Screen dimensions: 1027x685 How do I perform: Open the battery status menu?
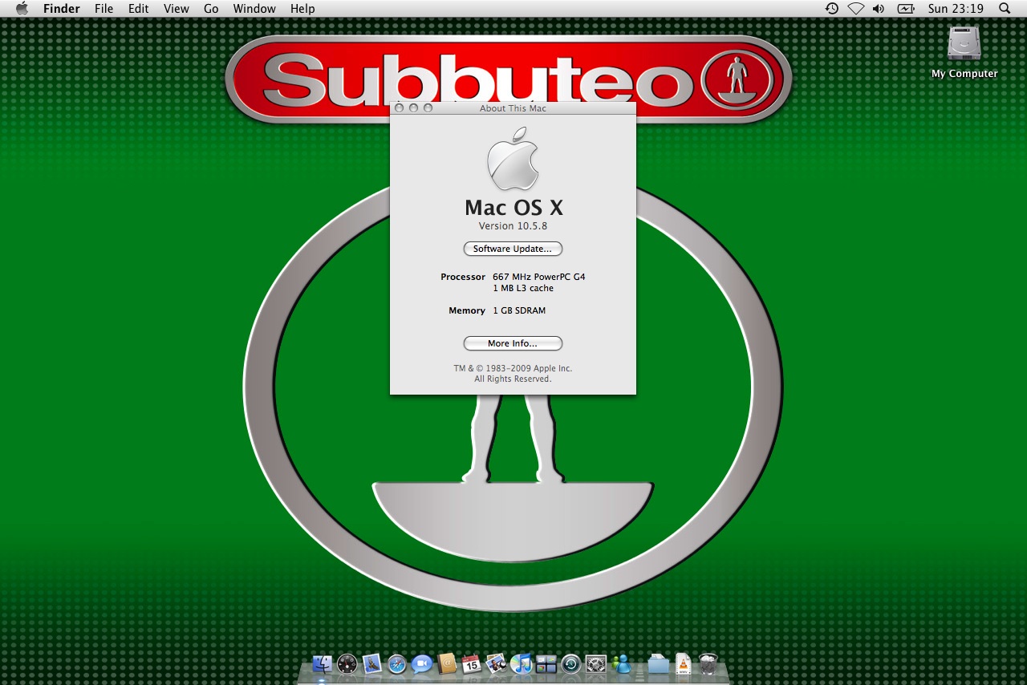(906, 9)
